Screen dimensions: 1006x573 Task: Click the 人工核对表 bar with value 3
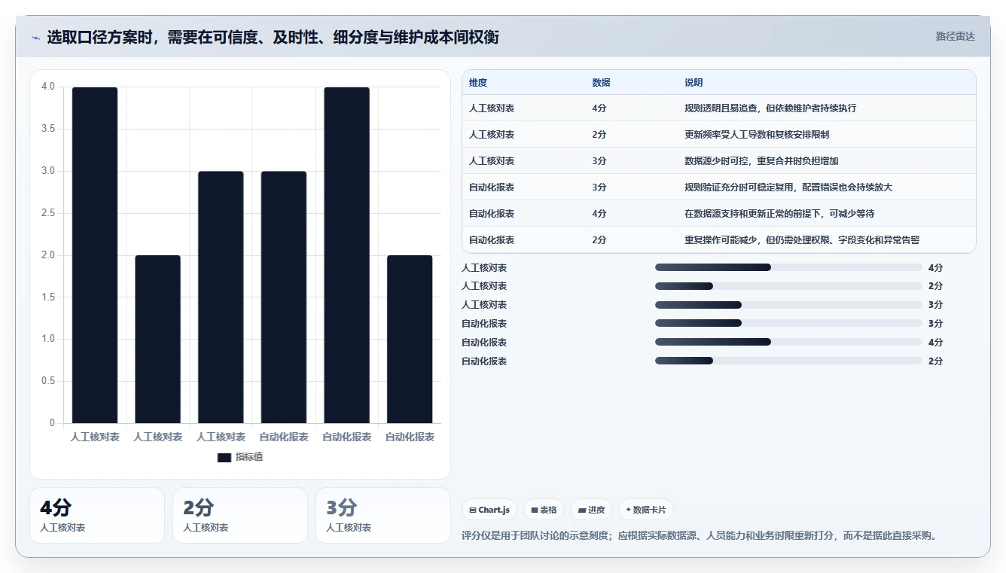pos(221,297)
